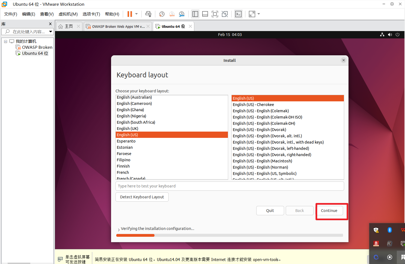Click the send Ctrl+Alt+Del icon in toolbar

coord(148,14)
